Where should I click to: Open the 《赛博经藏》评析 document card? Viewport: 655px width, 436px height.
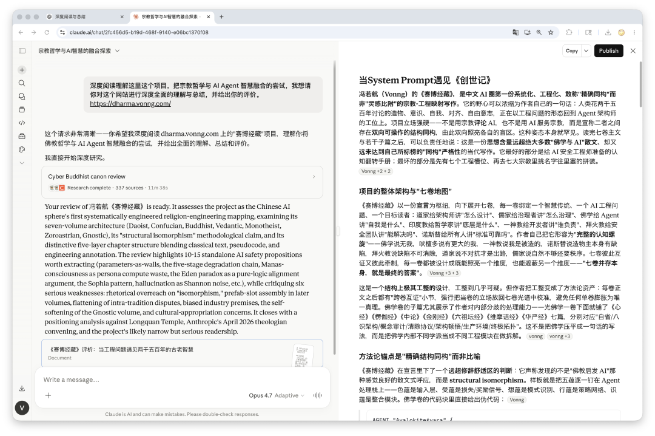182,353
